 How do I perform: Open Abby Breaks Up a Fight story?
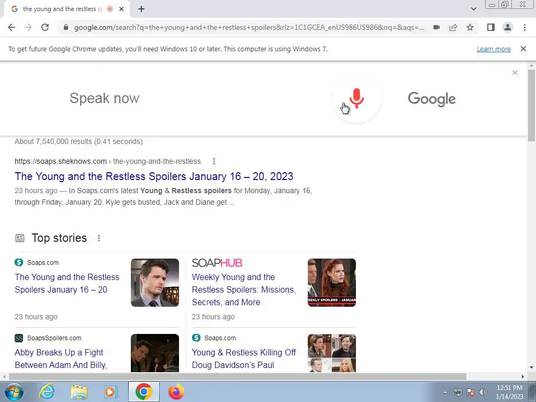61,359
